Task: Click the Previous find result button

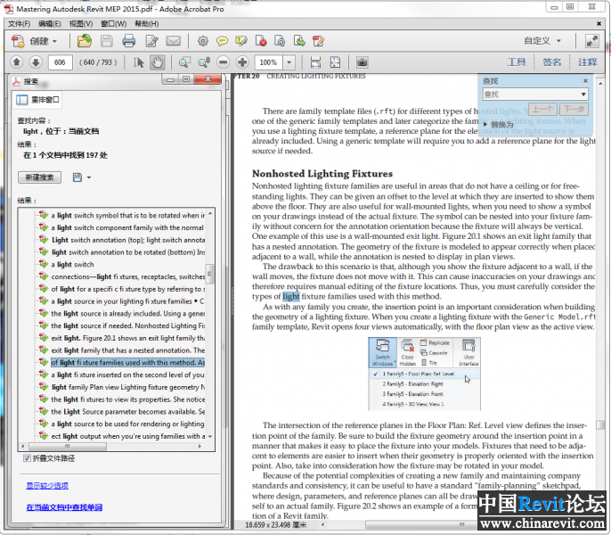Action: click(x=542, y=110)
